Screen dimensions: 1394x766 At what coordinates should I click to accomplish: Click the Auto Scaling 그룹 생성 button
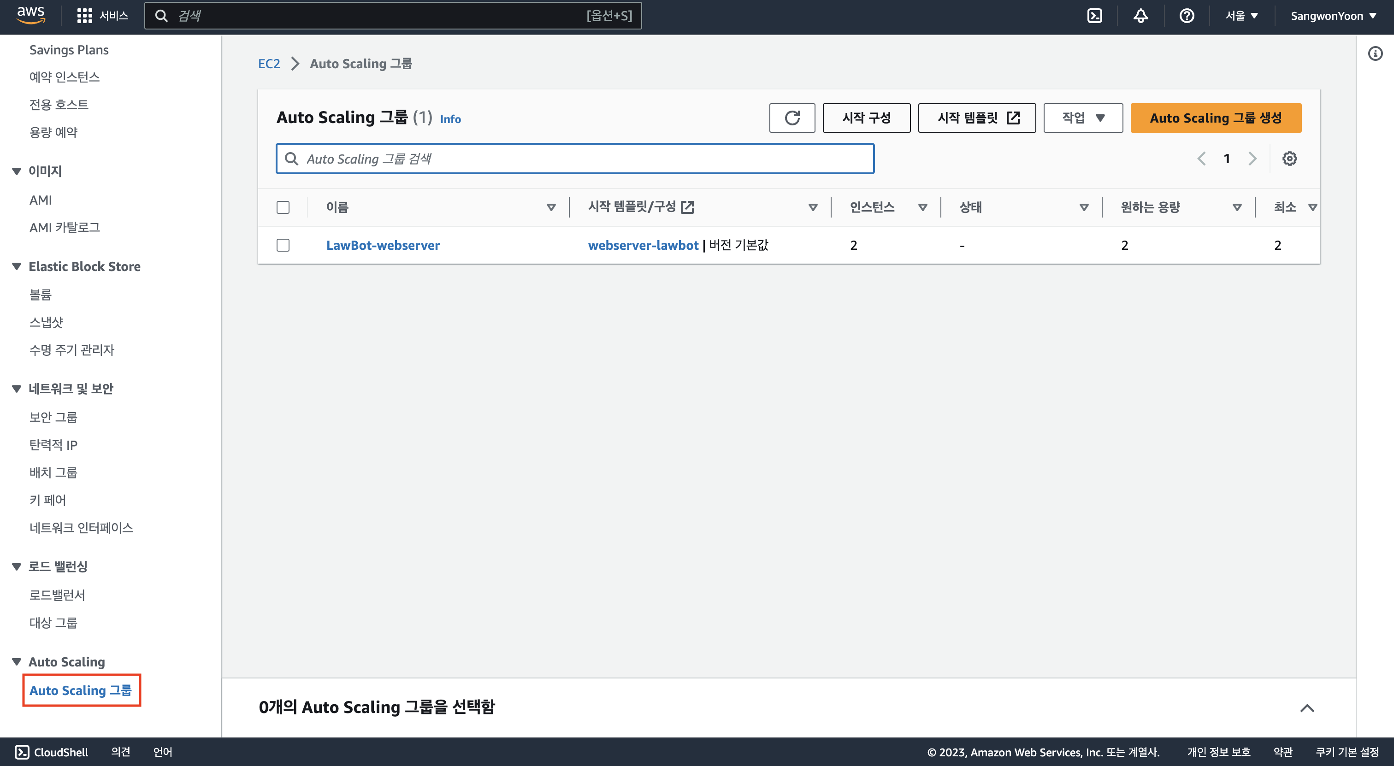(x=1216, y=118)
